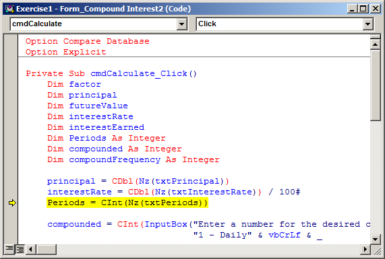Click the horizontal scroll right arrow
This screenshot has height=259, width=385.
tap(365, 249)
